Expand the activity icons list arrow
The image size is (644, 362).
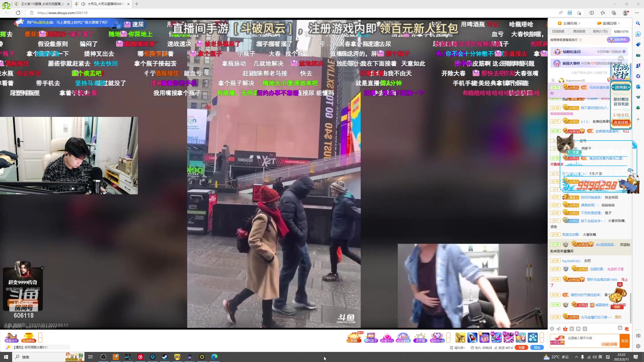tap(448, 337)
